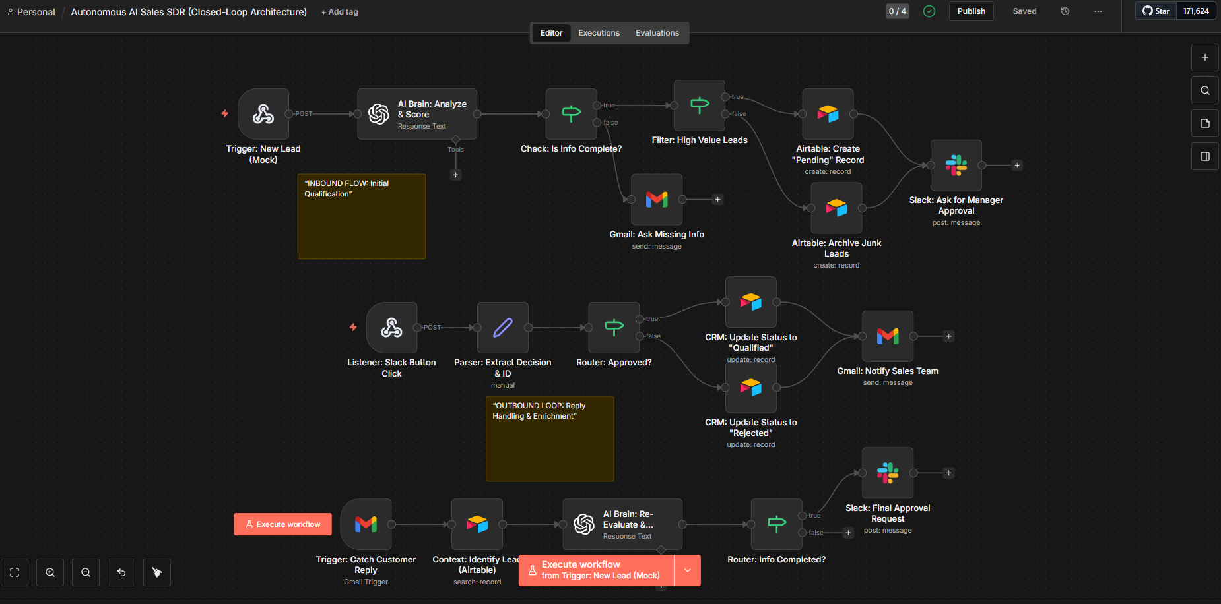Select the Filter: High Value Leads node
The width and height of the screenshot is (1221, 604).
700,106
